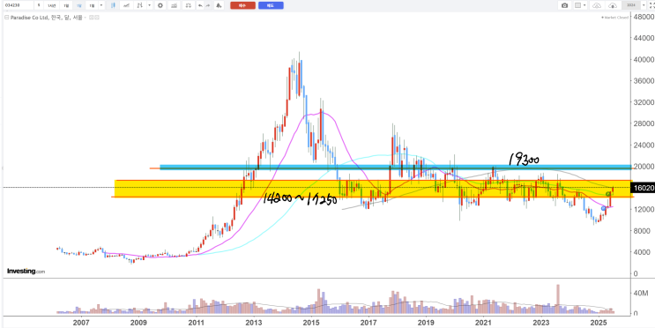Open the chart properties bars icon
This screenshot has height=328, width=655.
point(174,5)
